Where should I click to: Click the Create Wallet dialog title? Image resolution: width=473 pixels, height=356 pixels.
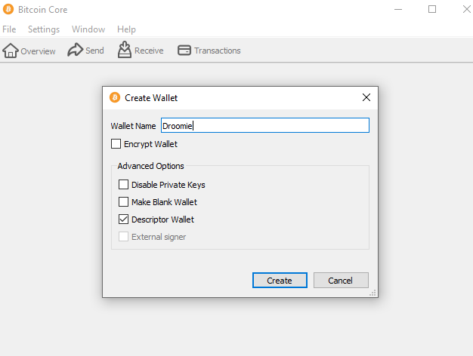click(151, 98)
